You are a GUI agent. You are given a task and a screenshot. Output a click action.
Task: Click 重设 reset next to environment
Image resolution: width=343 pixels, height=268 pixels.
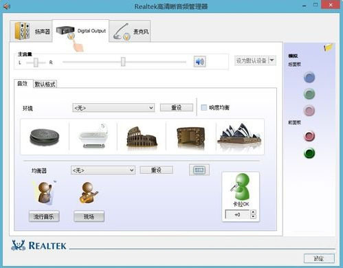177,107
